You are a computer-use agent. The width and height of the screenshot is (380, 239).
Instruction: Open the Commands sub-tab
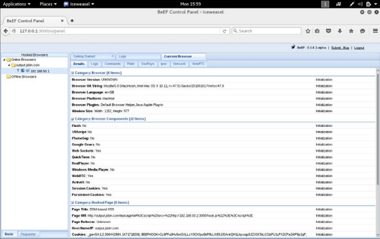pyautogui.click(x=113, y=64)
